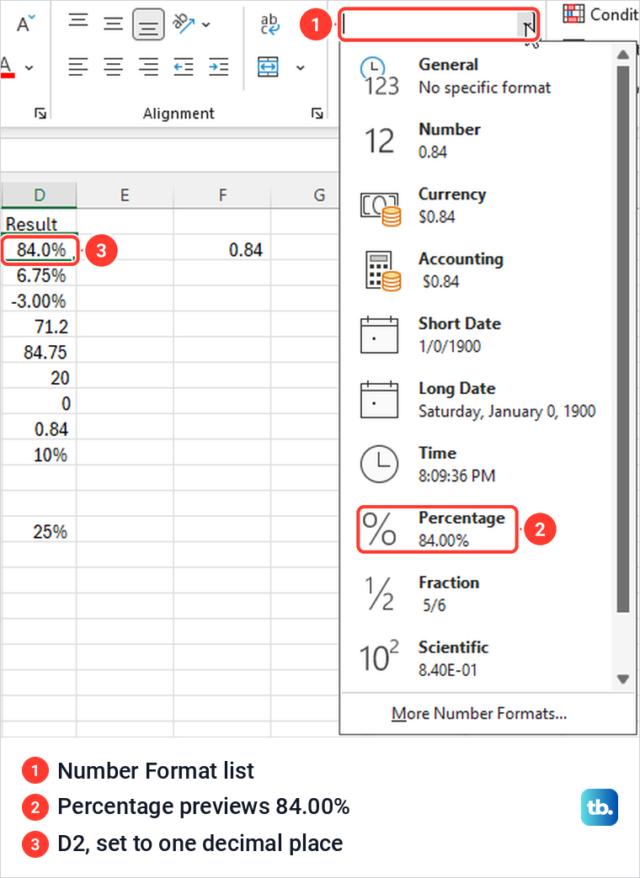
Task: Open the Merge & Center dropdown arrow
Action: click(x=300, y=67)
